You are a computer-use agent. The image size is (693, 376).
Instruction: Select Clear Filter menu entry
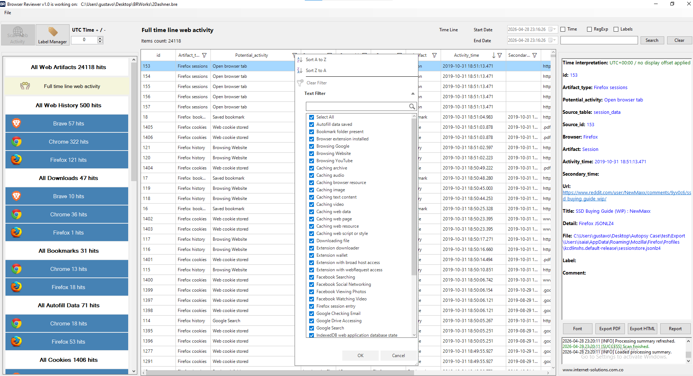316,83
